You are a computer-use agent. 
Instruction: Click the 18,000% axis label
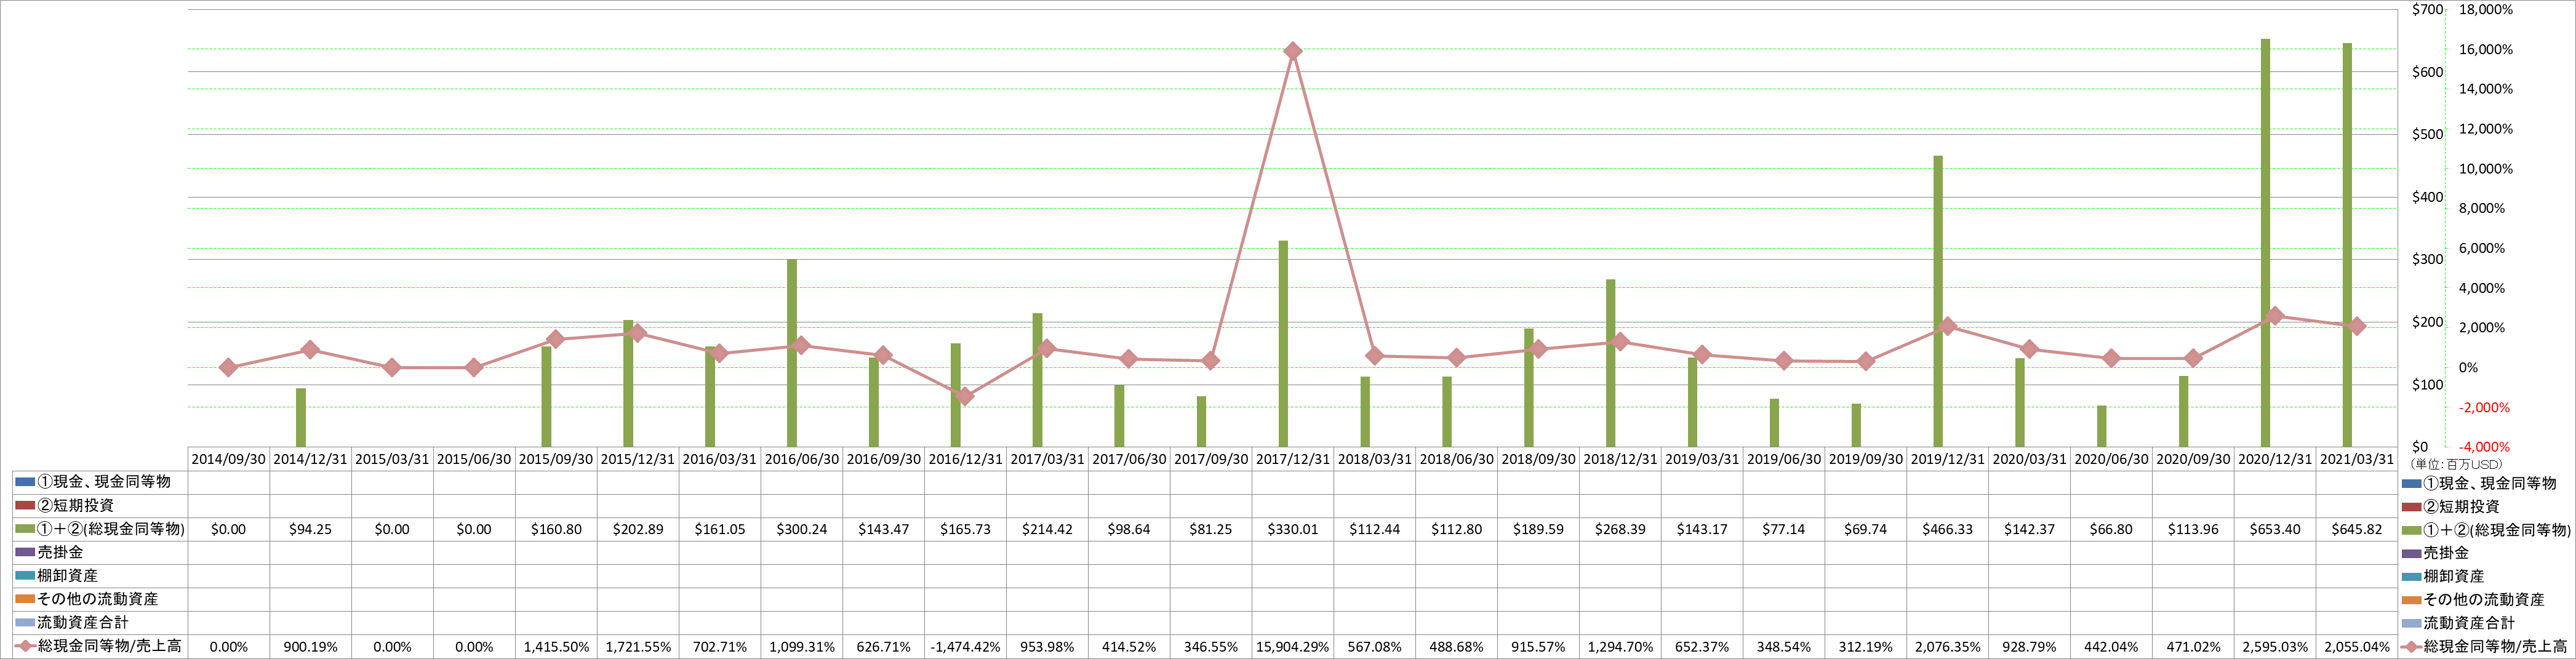[2485, 9]
